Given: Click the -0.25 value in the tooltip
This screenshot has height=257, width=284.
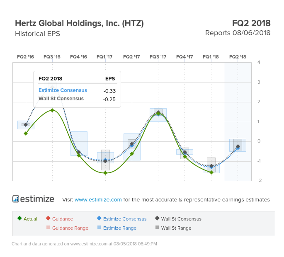Looking at the screenshot, I should point(109,99).
